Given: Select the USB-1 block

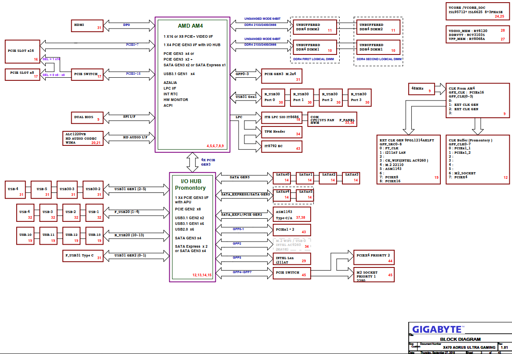Looking at the screenshot, I should pyautogui.click(x=94, y=213).
